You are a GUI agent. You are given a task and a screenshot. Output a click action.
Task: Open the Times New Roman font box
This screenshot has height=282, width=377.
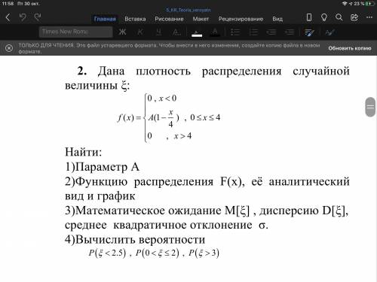click(75, 32)
